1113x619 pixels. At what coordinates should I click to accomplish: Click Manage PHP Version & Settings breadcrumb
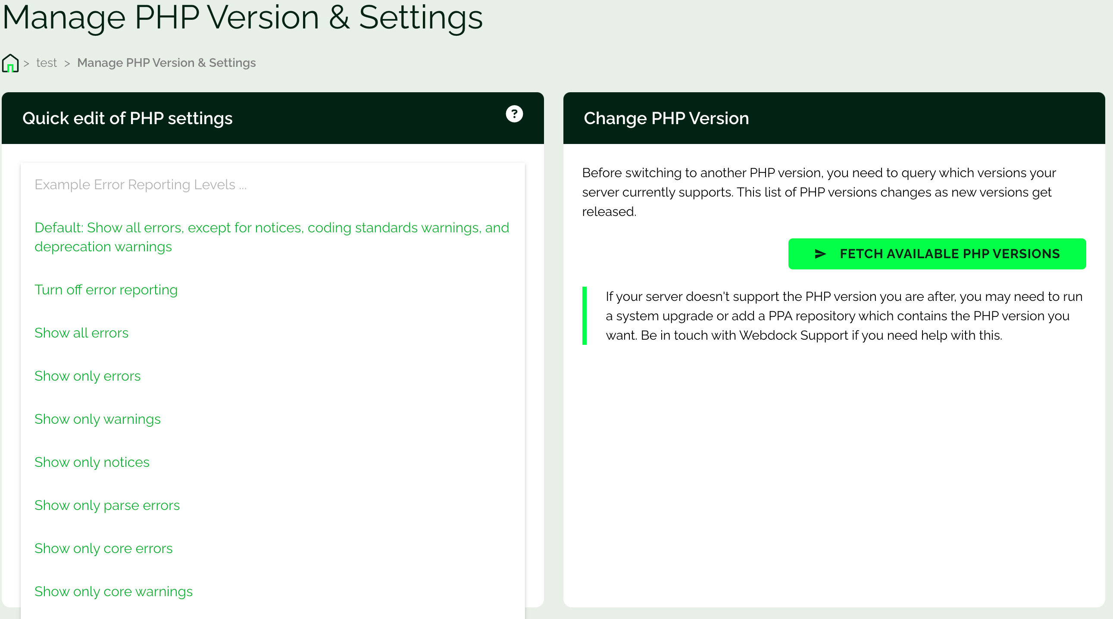point(166,63)
